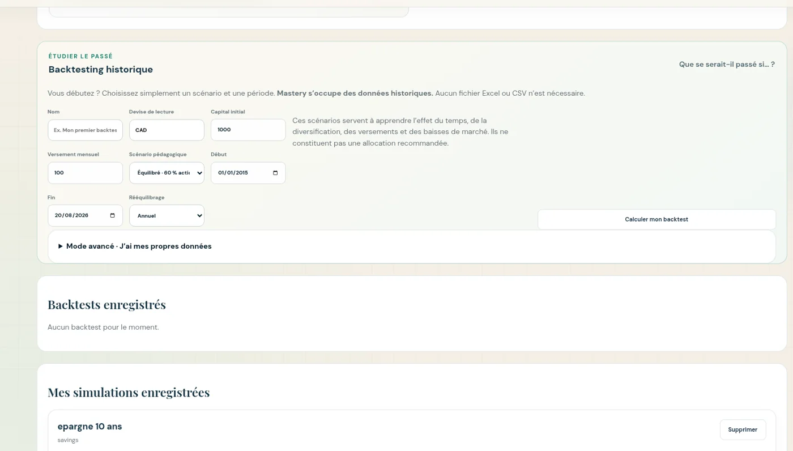Click the Versement mensuel field showing 100
The height and width of the screenshot is (451, 793).
point(85,173)
